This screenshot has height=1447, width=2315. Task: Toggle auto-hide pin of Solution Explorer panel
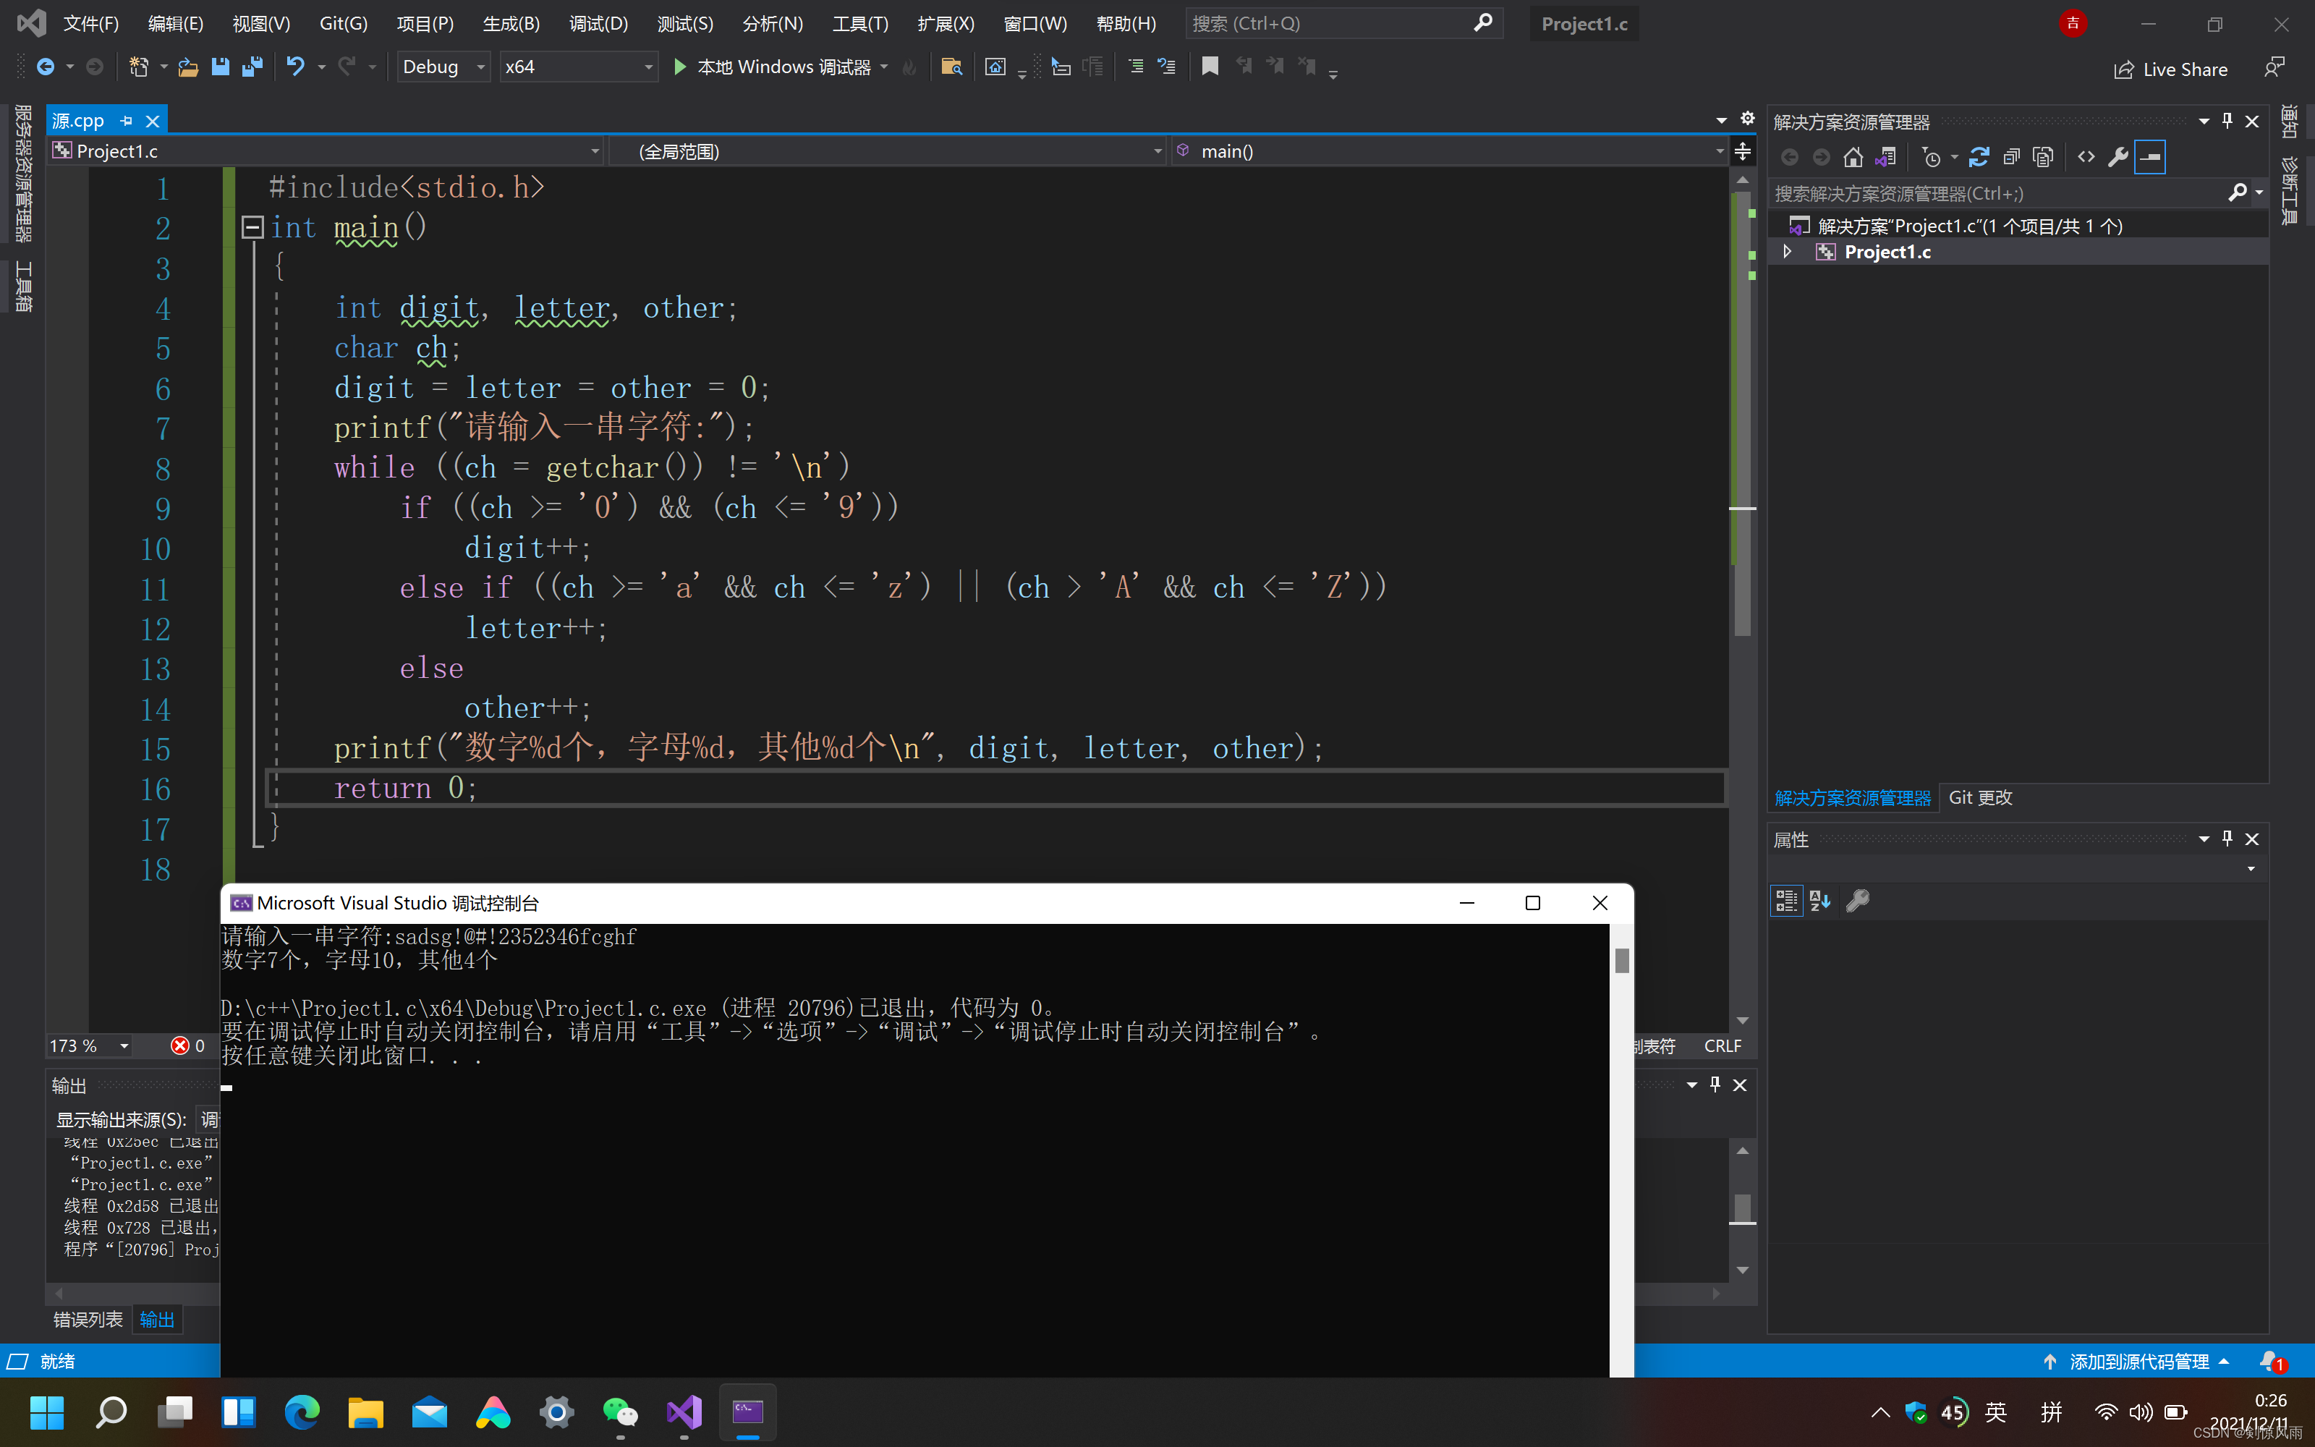click(x=2227, y=121)
